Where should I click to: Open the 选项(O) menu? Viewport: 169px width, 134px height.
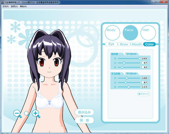(x=14, y=6)
